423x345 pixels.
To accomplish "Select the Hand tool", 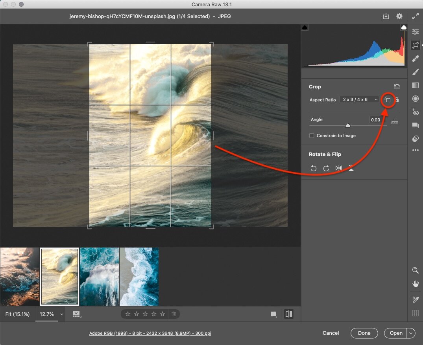I will click(416, 284).
